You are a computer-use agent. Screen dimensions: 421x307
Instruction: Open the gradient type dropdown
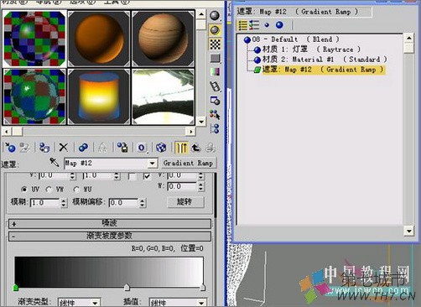(95, 303)
